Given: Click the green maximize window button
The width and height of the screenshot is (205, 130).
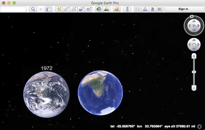Looking at the screenshot, I should click(x=14, y=3).
